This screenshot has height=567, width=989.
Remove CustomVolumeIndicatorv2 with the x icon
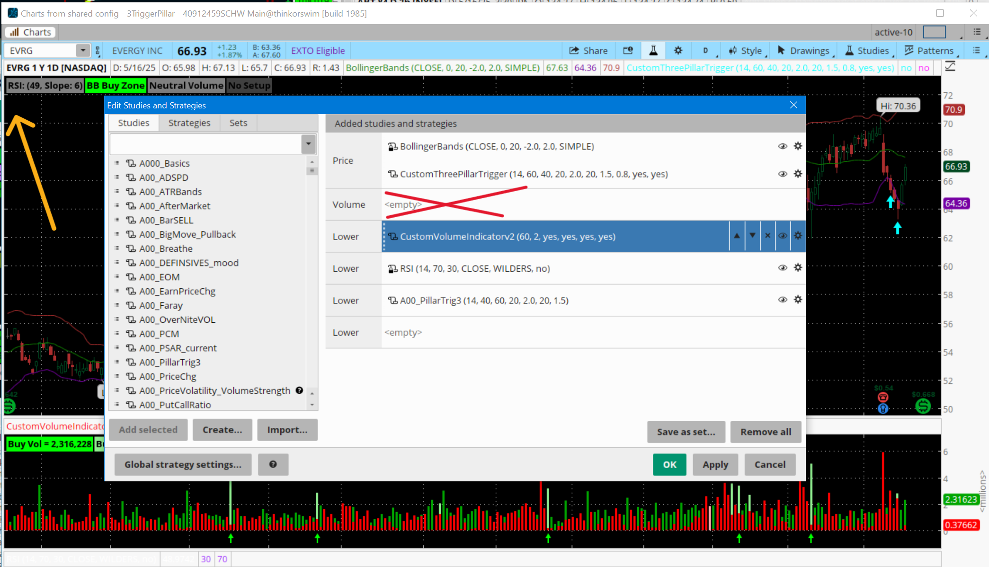[767, 236]
